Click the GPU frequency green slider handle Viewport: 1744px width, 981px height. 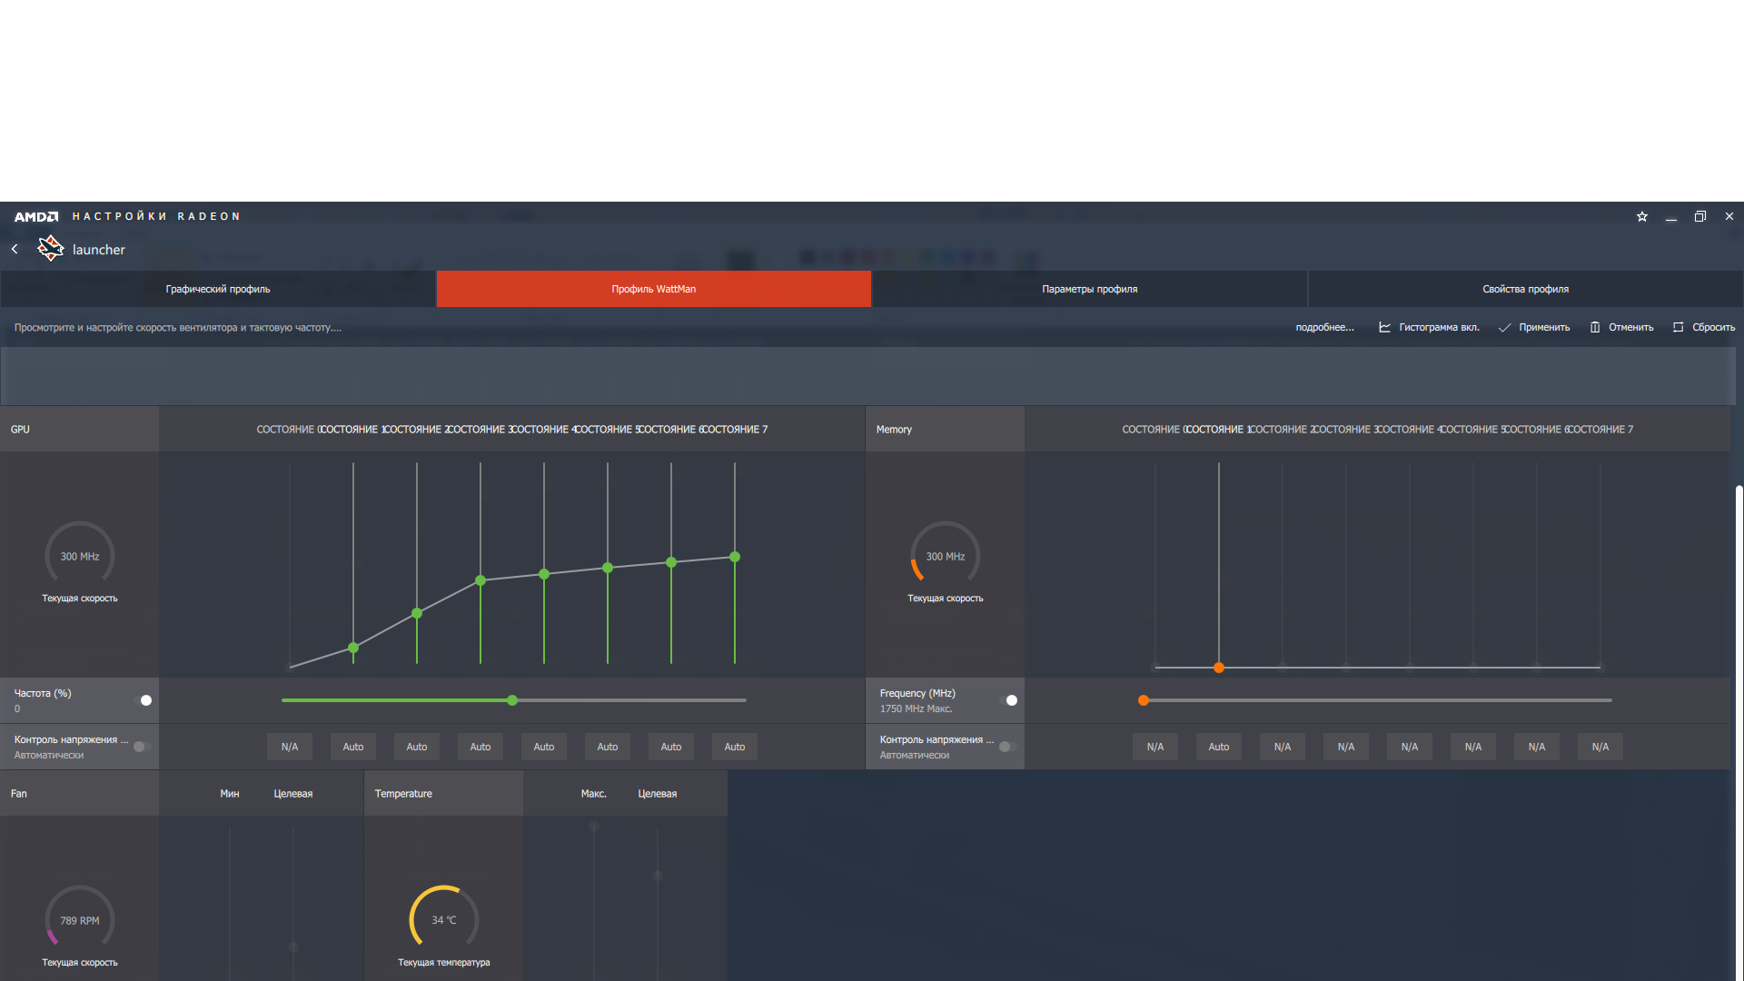[512, 700]
